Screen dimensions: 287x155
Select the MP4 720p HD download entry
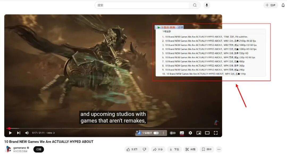(205, 53)
